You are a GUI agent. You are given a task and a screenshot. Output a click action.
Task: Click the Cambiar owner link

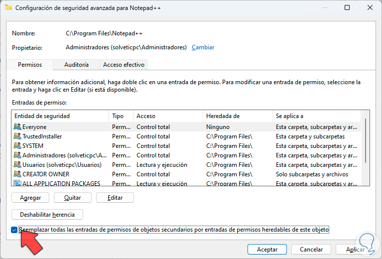coord(203,47)
